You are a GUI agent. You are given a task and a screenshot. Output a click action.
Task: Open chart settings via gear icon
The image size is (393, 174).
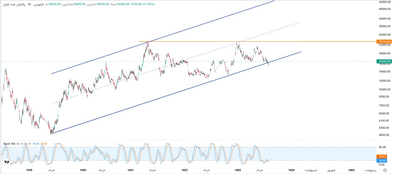point(385,170)
